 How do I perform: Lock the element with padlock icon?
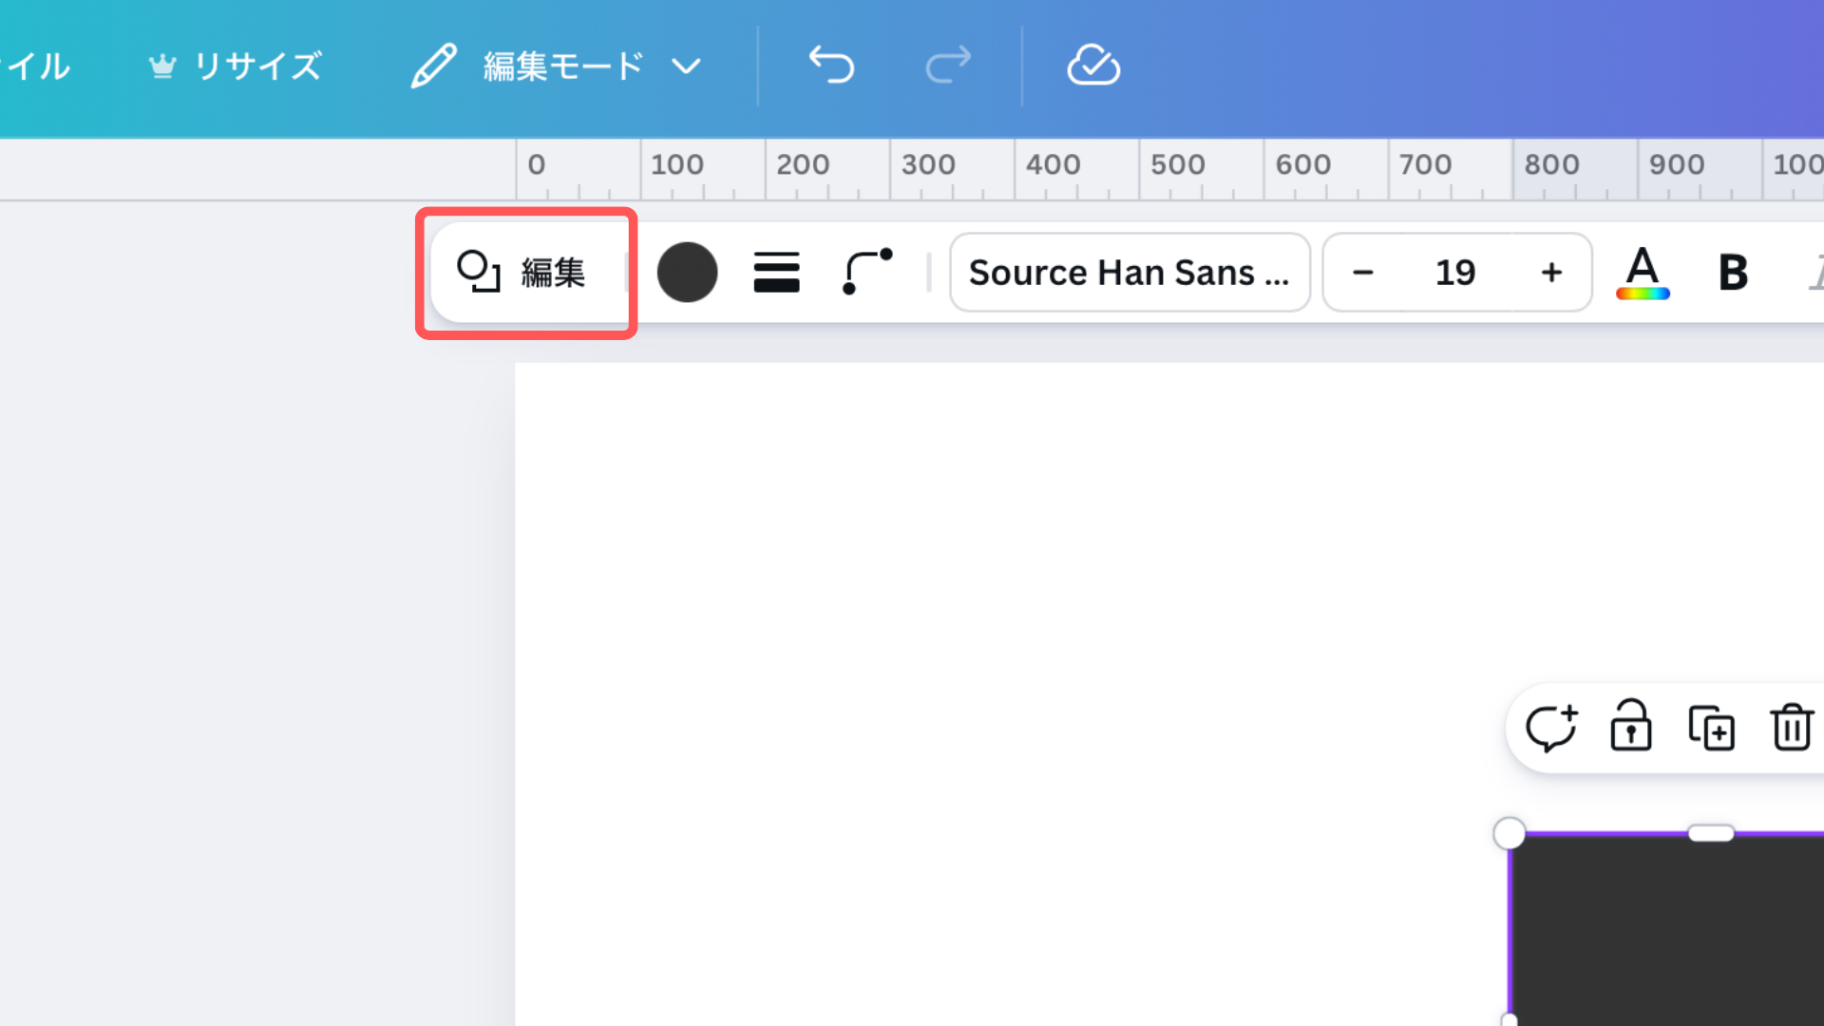click(1630, 726)
